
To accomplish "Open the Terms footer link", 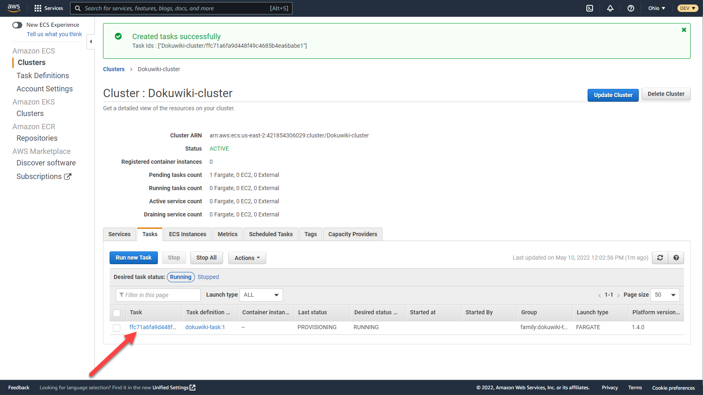I will pyautogui.click(x=635, y=388).
